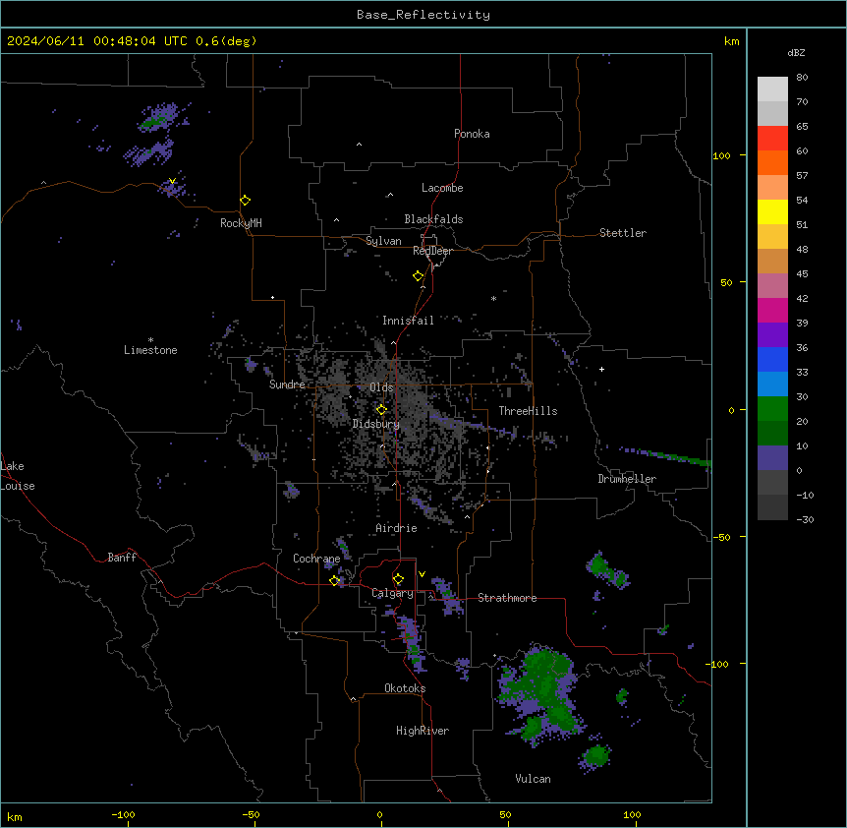Click the Cochrane town label
The width and height of the screenshot is (847, 828).
click(316, 559)
